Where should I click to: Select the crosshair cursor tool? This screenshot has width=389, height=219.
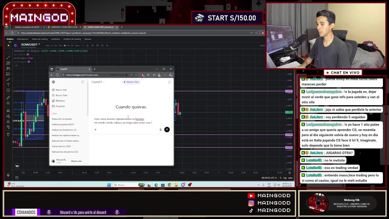(8, 52)
